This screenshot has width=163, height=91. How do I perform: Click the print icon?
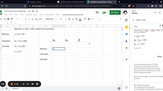(x=8, y=19)
